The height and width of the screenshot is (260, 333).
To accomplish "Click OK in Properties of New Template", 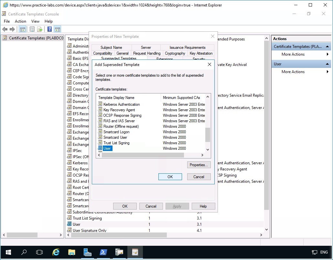I will point(125,206).
